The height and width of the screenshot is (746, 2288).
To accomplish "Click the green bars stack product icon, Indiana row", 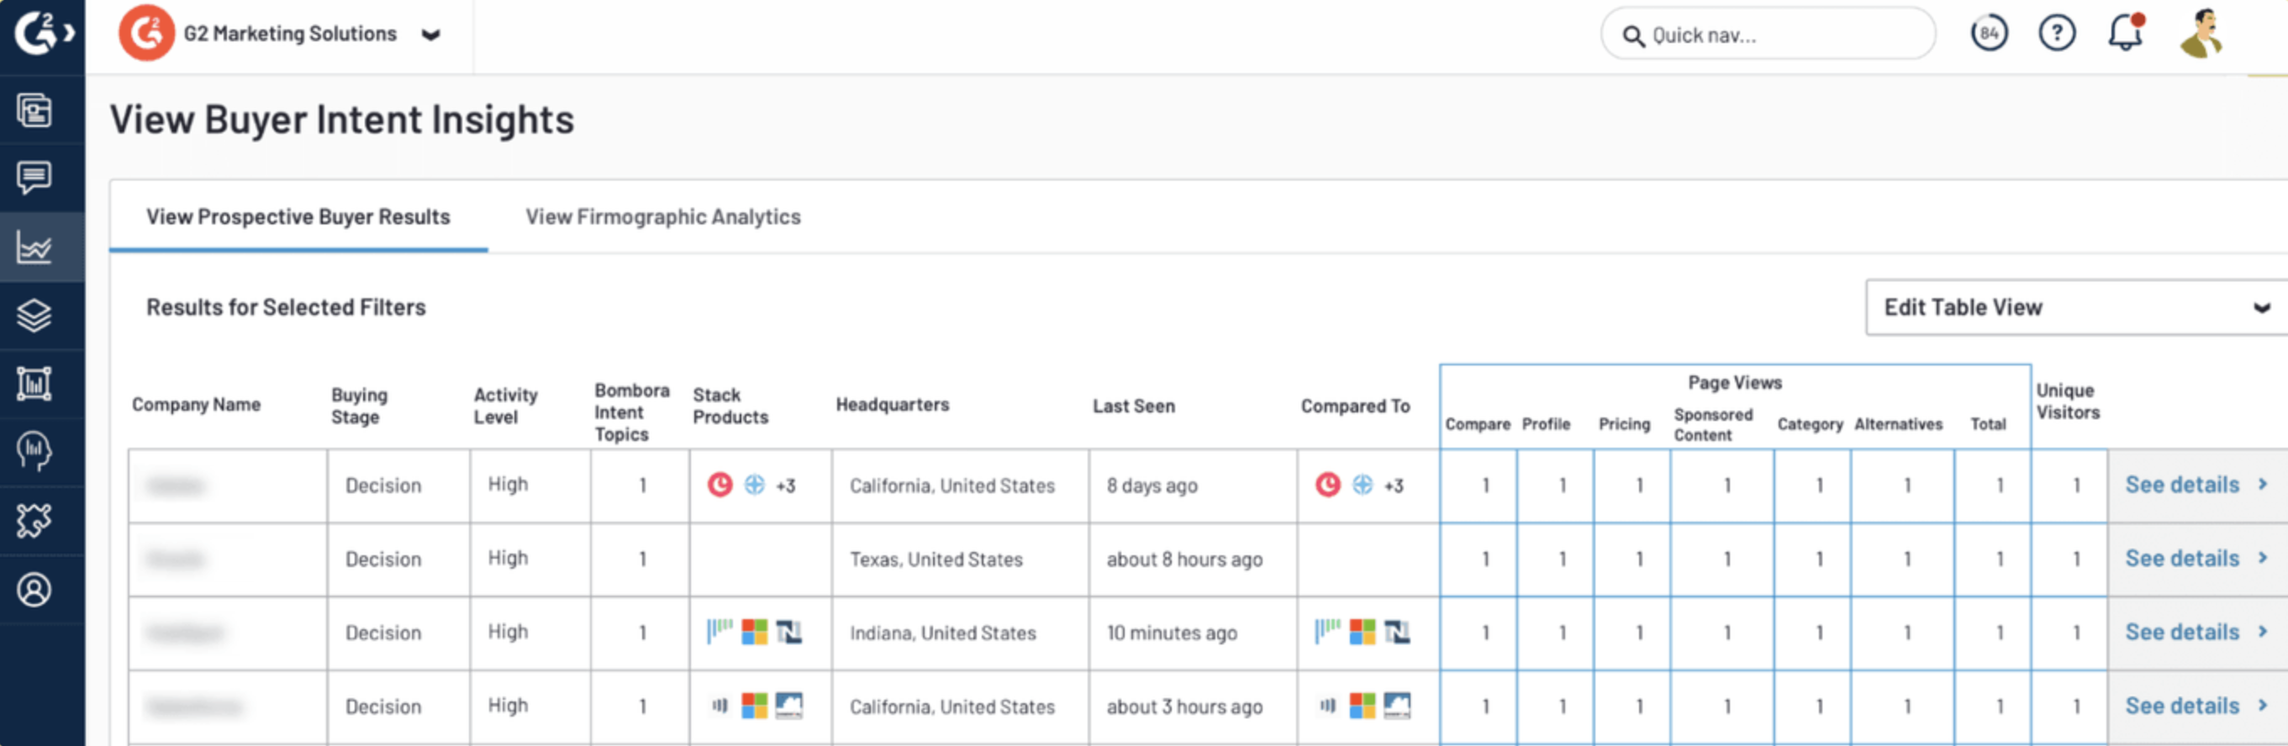I will pos(720,631).
